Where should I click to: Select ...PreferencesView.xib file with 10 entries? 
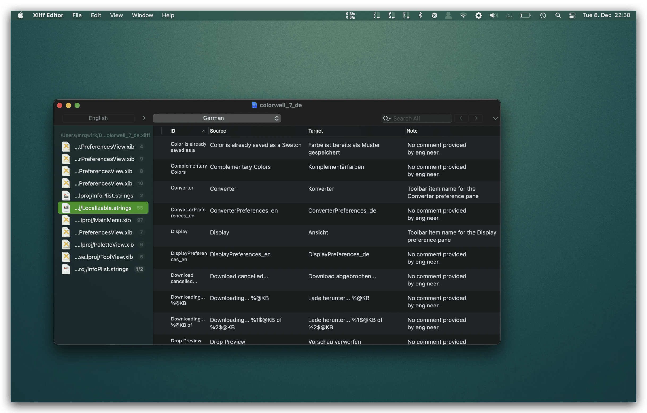[103, 183]
